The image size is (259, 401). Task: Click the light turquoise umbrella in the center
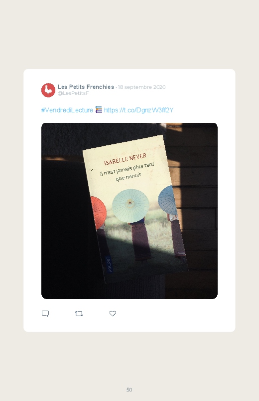pos(130,206)
